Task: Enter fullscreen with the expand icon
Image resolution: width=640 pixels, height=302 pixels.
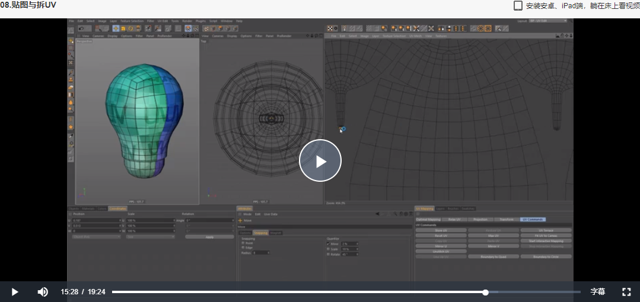Action: click(626, 292)
